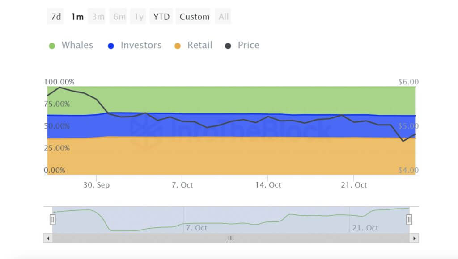458x259 pixels.
Task: Click the green Whales legend dot
Action: 52,46
